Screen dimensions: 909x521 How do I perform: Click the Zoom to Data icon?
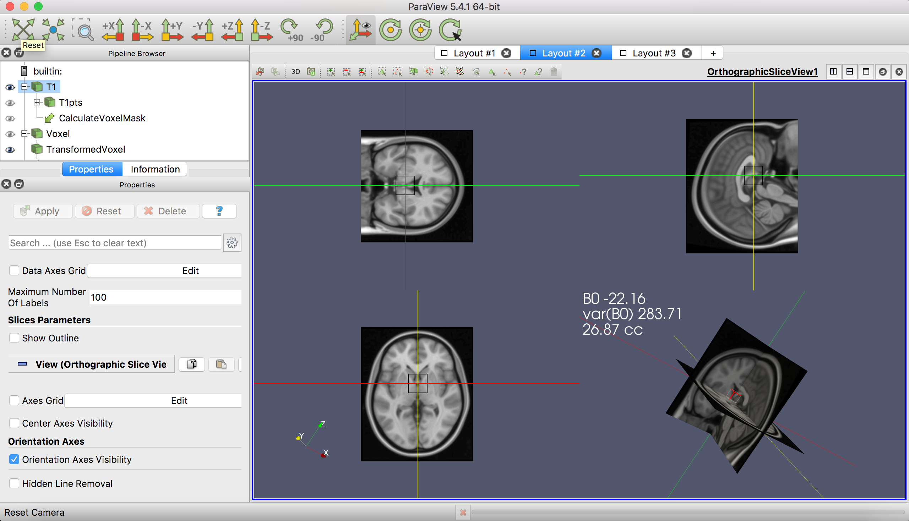click(x=53, y=30)
